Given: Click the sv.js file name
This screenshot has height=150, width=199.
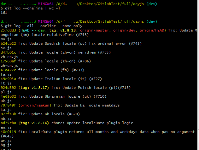Looking at the screenshot, I should click(x=6, y=48).
